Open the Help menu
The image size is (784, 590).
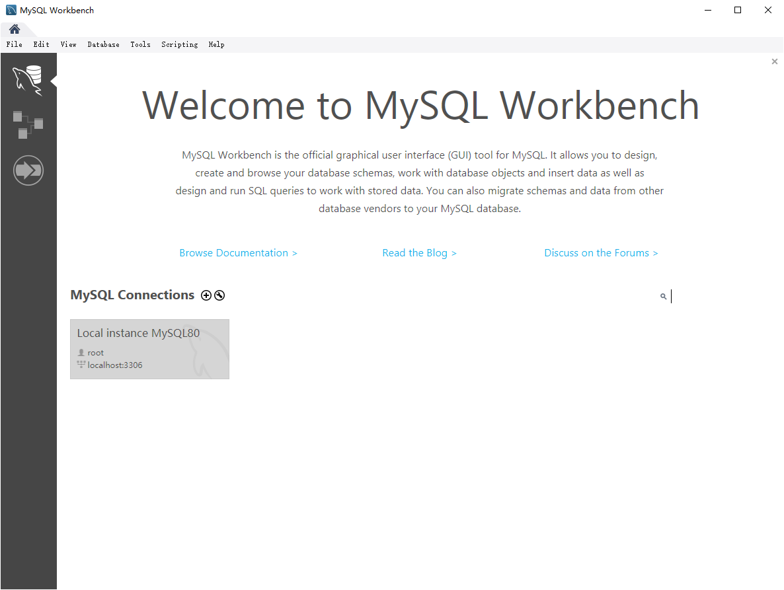pos(217,44)
